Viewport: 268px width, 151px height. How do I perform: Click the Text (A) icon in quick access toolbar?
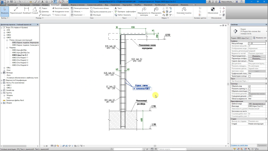[x=42, y=2]
